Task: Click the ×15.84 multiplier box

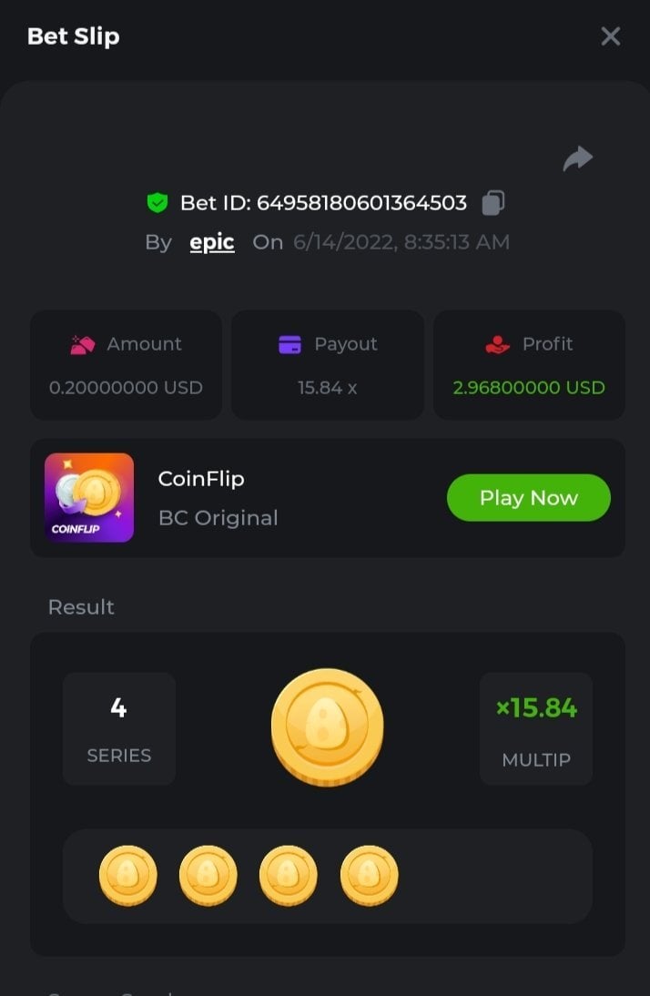Action: point(536,728)
